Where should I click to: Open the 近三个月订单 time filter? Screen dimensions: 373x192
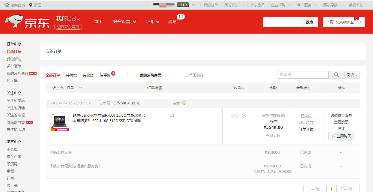(67, 88)
